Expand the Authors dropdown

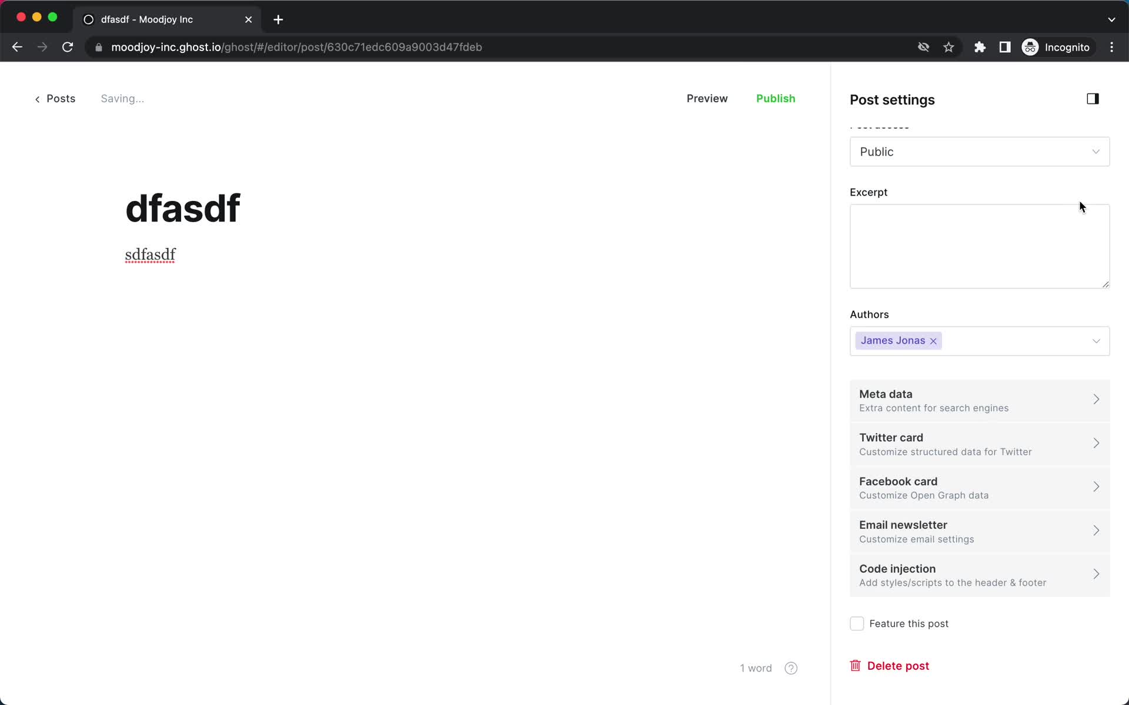click(1097, 341)
